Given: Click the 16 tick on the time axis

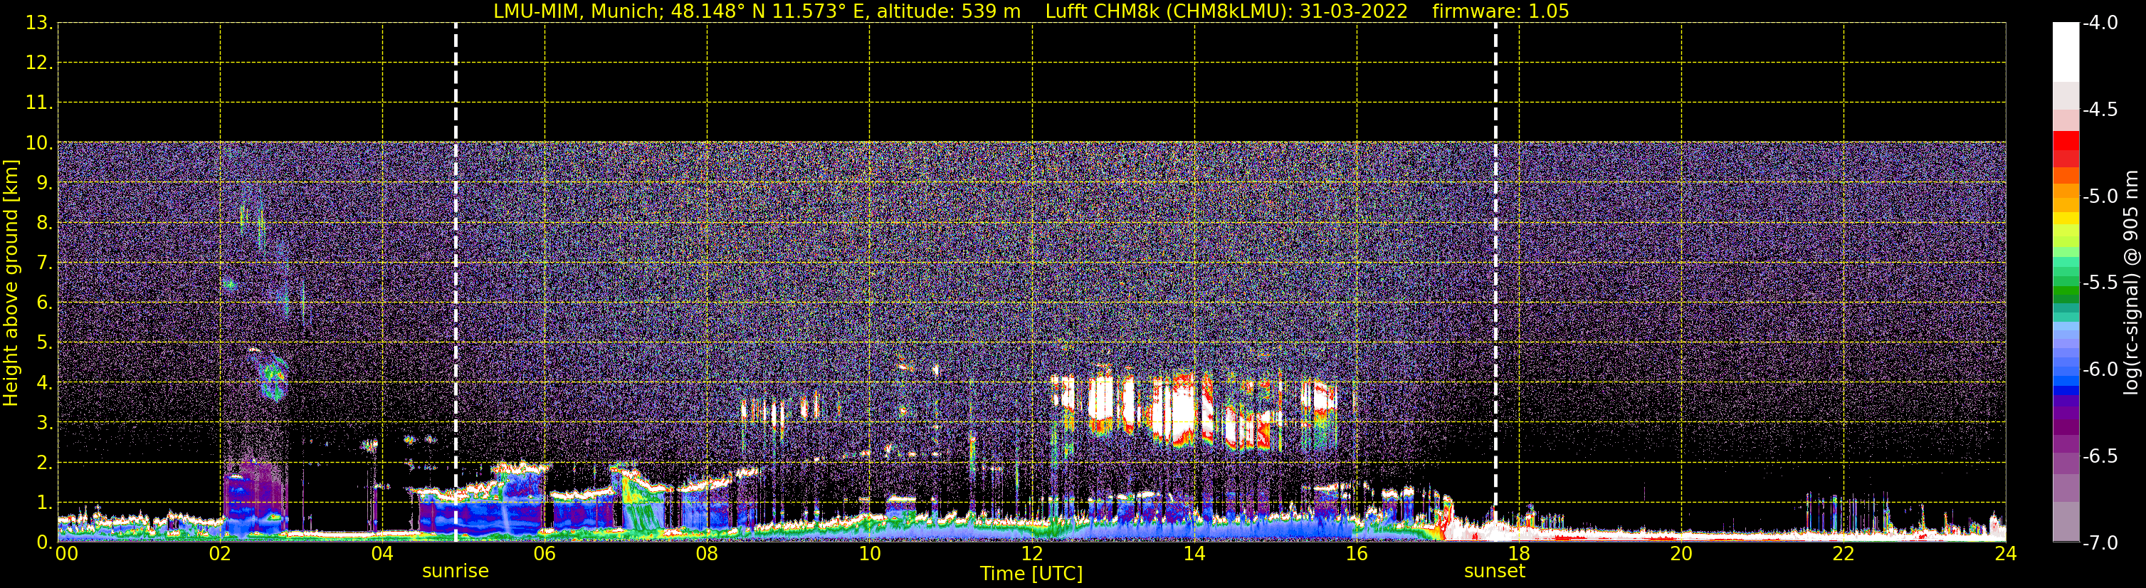Looking at the screenshot, I should 1357,554.
